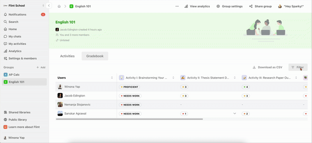Click Winona Yap's avatar in the table
This screenshot has height=143, width=312.
60,87
